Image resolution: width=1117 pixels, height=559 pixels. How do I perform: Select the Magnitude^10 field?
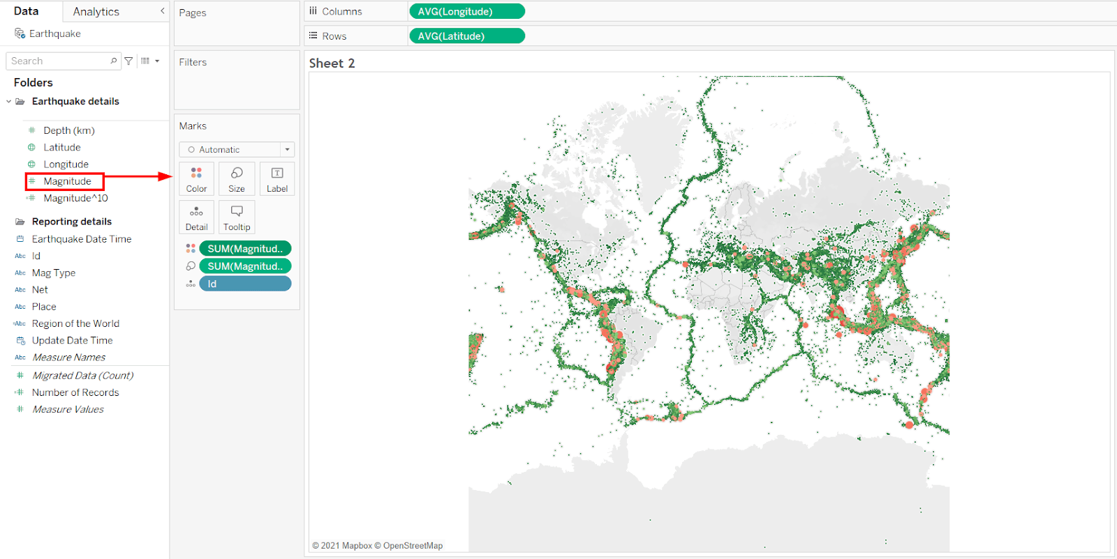pyautogui.click(x=75, y=198)
